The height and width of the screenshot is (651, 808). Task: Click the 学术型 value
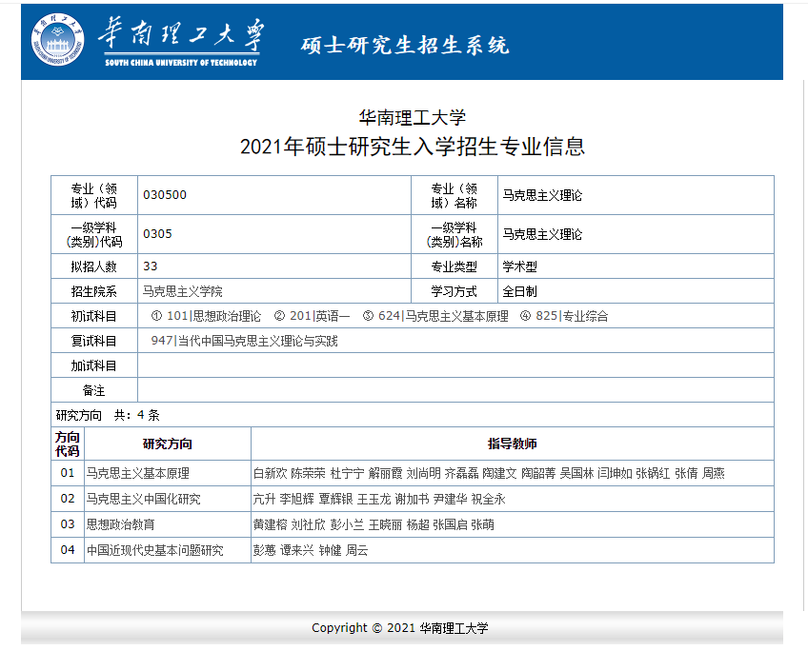(x=519, y=266)
